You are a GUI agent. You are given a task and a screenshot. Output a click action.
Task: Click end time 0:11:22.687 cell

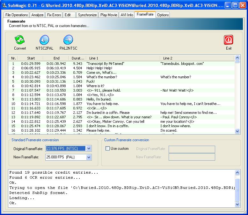pos(56,117)
